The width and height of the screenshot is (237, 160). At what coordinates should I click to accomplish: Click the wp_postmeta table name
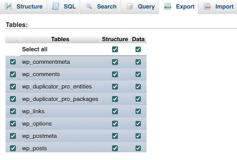coord(40,136)
